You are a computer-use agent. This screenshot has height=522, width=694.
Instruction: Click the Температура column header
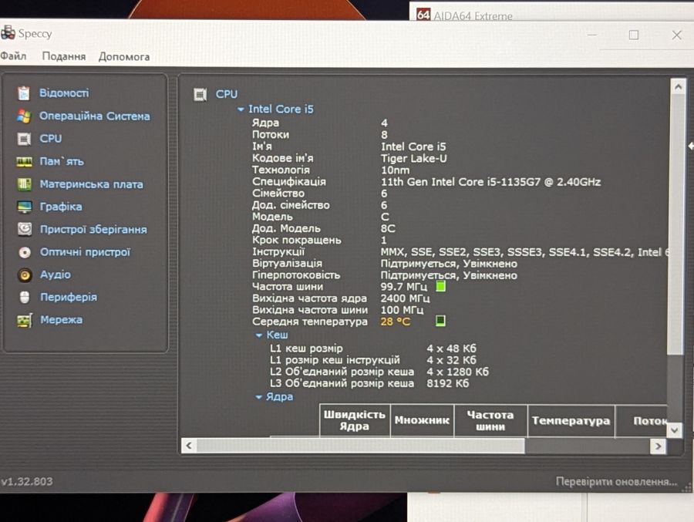click(571, 420)
